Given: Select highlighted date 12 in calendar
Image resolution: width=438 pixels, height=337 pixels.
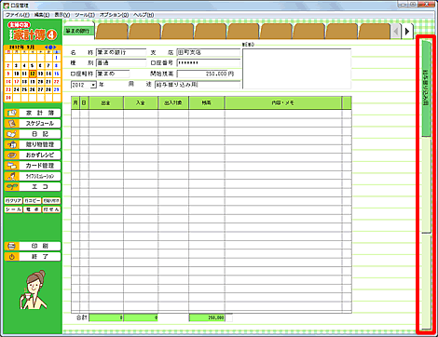Looking at the screenshot, I should pos(33,74).
